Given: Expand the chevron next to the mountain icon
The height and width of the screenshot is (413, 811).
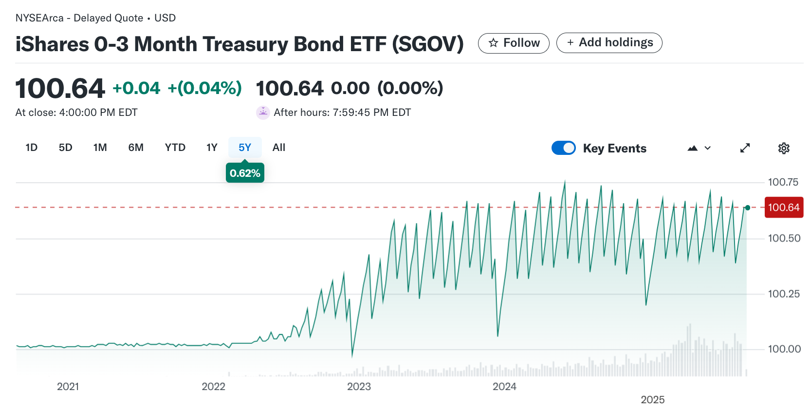Looking at the screenshot, I should click(x=707, y=148).
